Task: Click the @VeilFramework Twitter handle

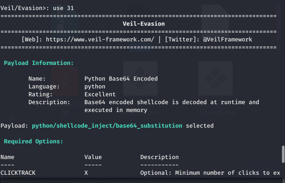Action: point(227,39)
